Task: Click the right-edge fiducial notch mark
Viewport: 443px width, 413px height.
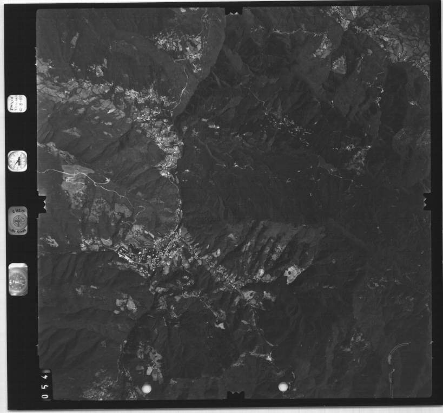Action: coord(427,201)
